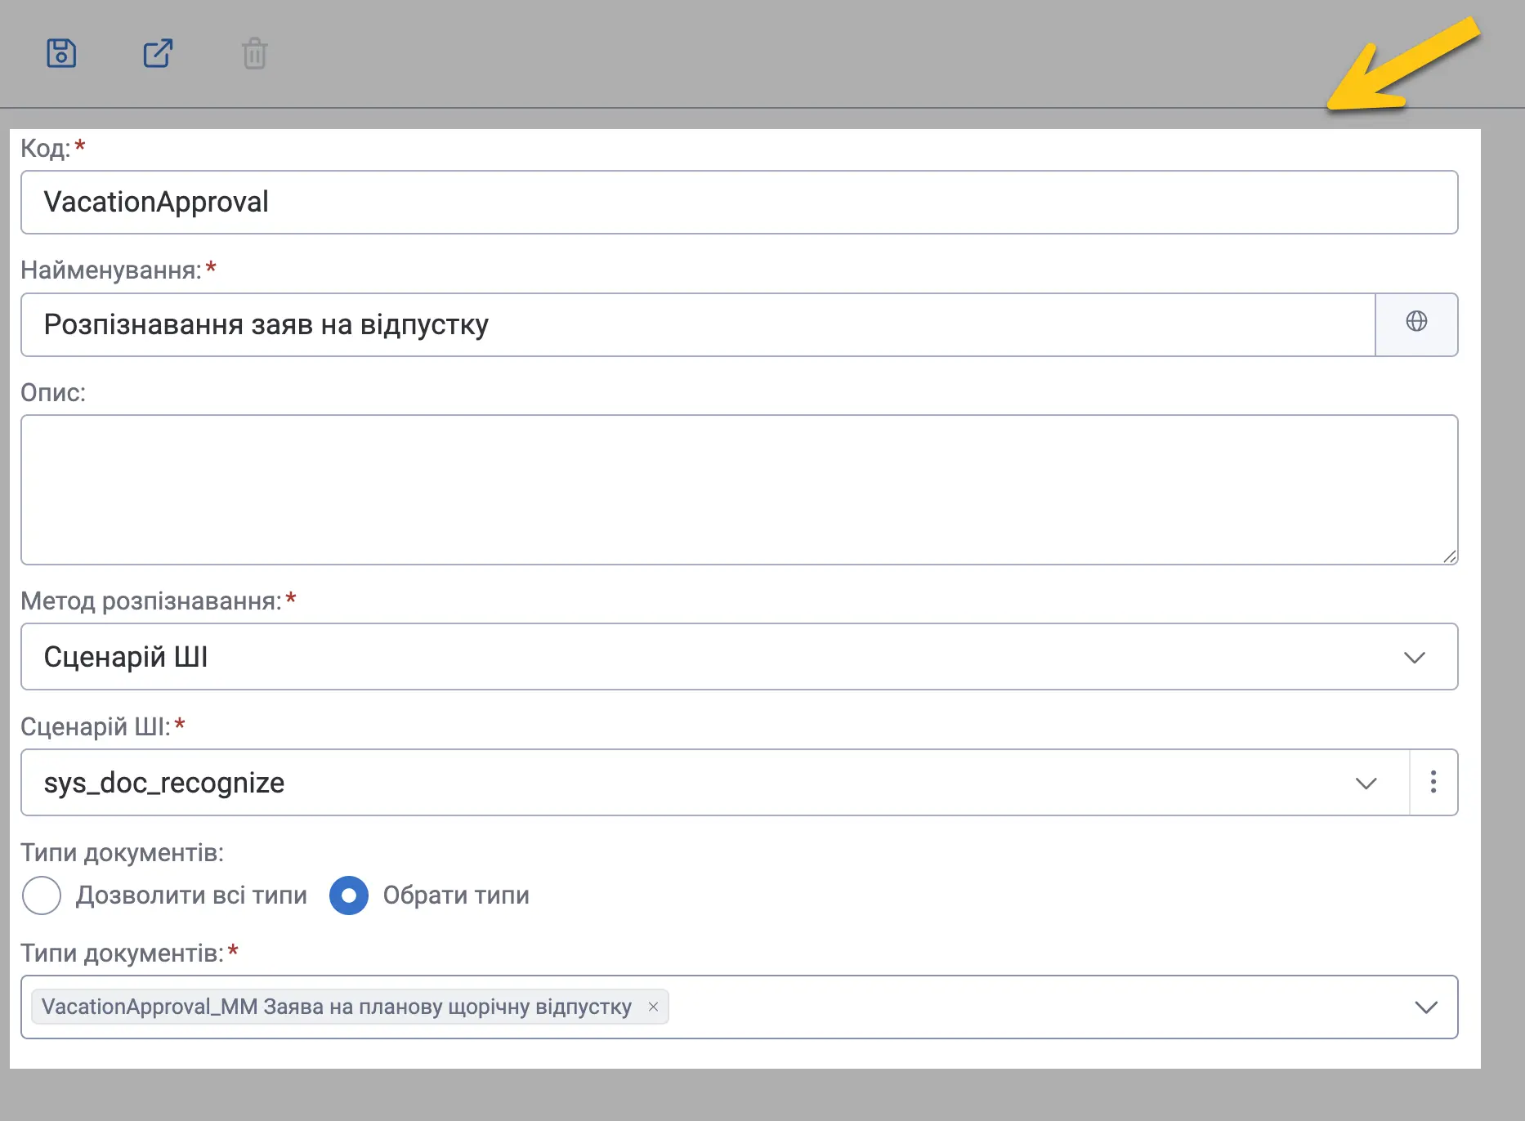Expand the Типи документів multiselect arrow

click(1426, 1007)
